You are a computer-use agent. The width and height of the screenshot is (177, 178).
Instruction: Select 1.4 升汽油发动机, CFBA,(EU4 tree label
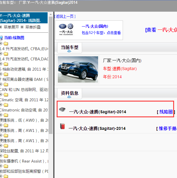click(x=24, y=49)
